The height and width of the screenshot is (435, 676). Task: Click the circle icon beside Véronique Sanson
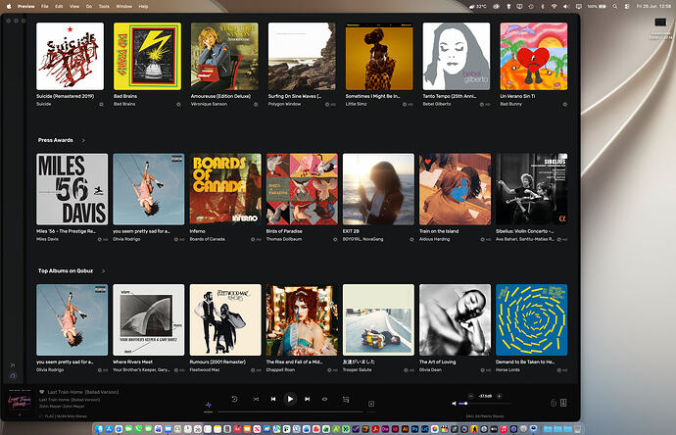pyautogui.click(x=256, y=104)
